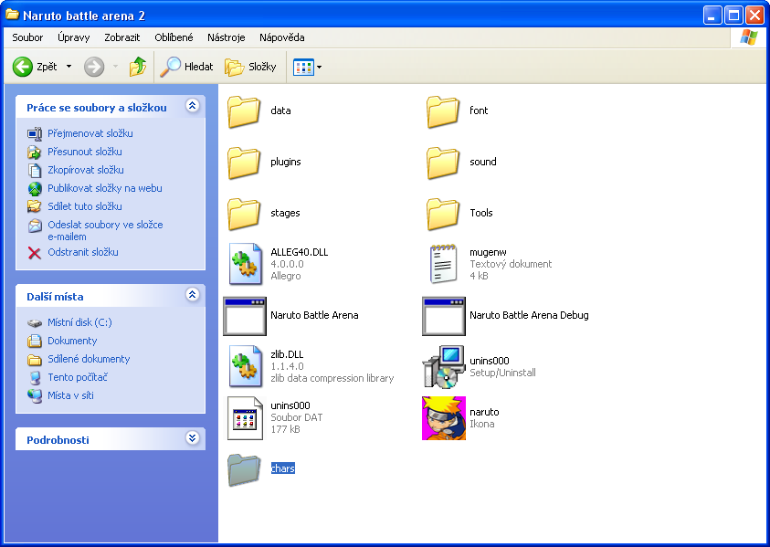Minimize the Naruto battle arena 2 window
Image resolution: width=770 pixels, height=547 pixels.
point(712,16)
